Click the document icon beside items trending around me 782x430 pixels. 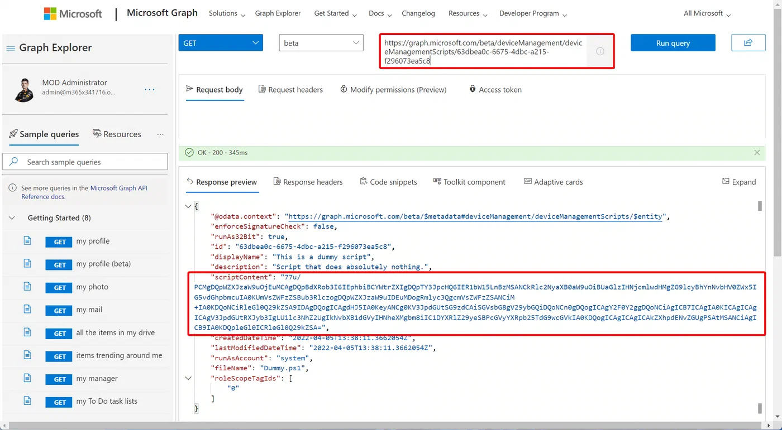[27, 355]
